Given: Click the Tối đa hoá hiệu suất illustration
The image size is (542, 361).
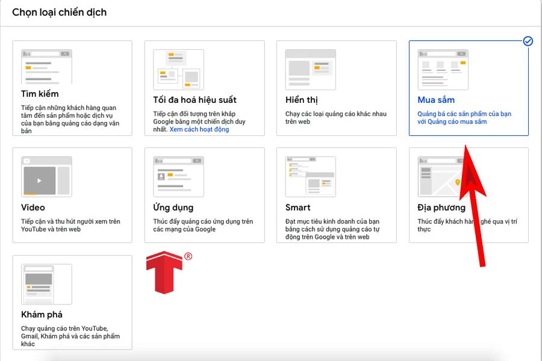Looking at the screenshot, I should point(179,69).
